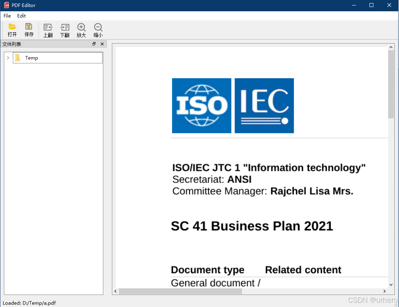Click the horizontal scrollbar thumb

click(180, 291)
